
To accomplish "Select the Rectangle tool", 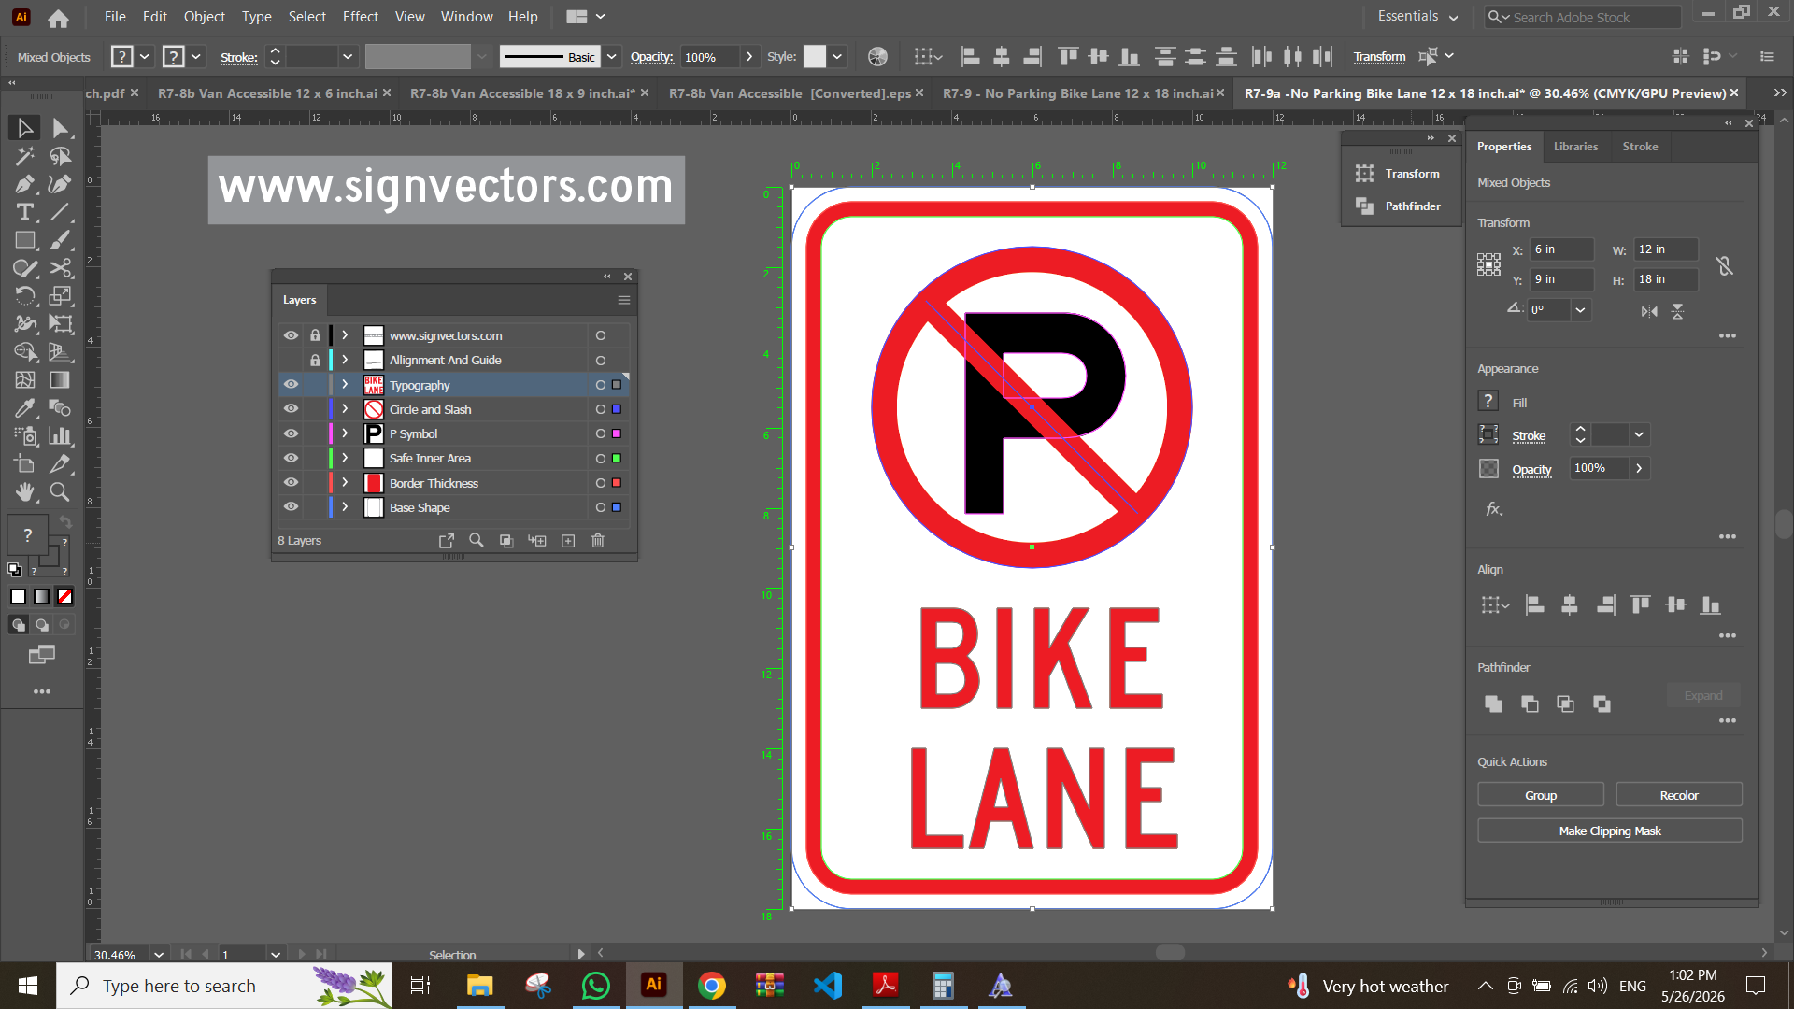I will coord(25,240).
